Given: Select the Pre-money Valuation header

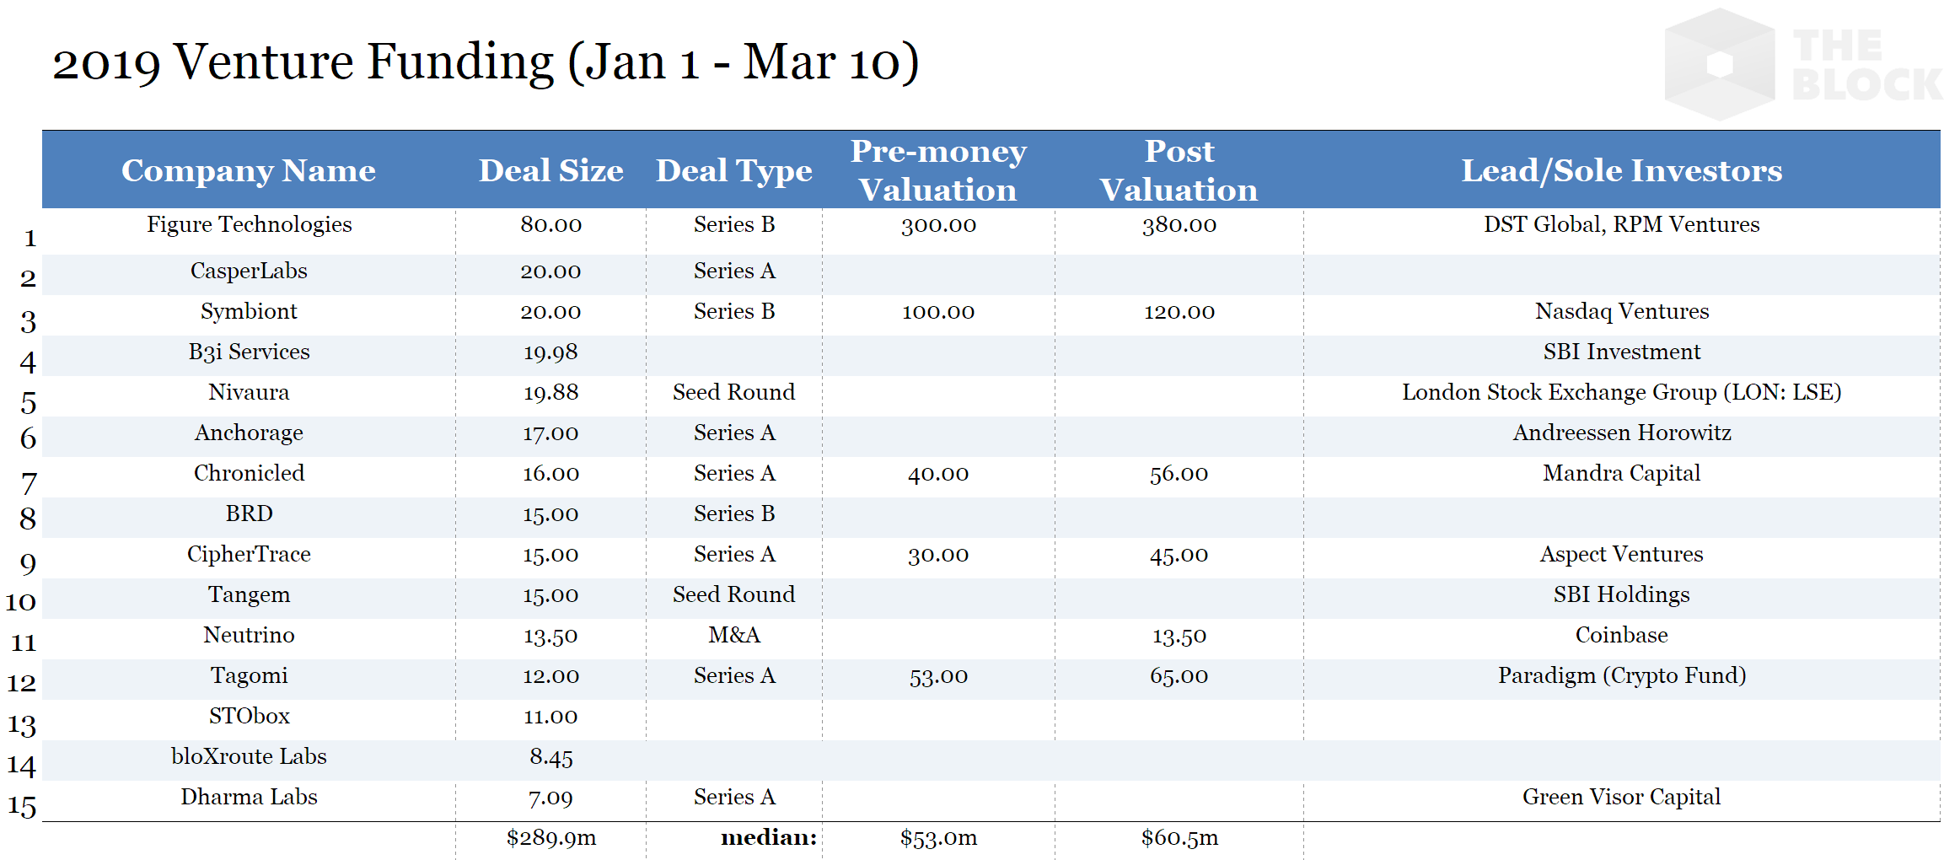Looking at the screenshot, I should [937, 170].
